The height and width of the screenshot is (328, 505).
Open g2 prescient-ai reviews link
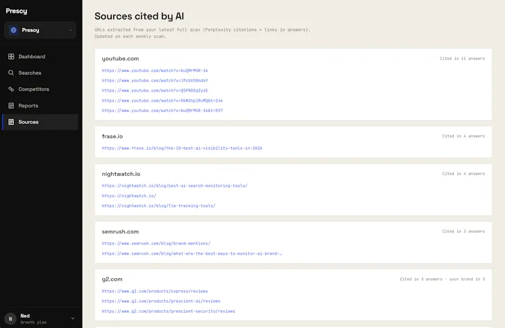(161, 301)
